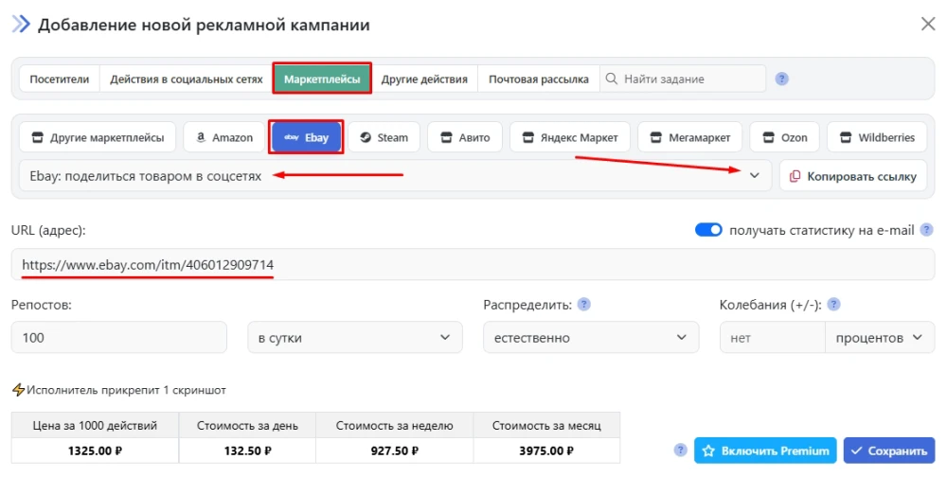Click the 927.50 ₽ weekly cost cell
Viewport: 947px width, 477px height.
[394, 451]
